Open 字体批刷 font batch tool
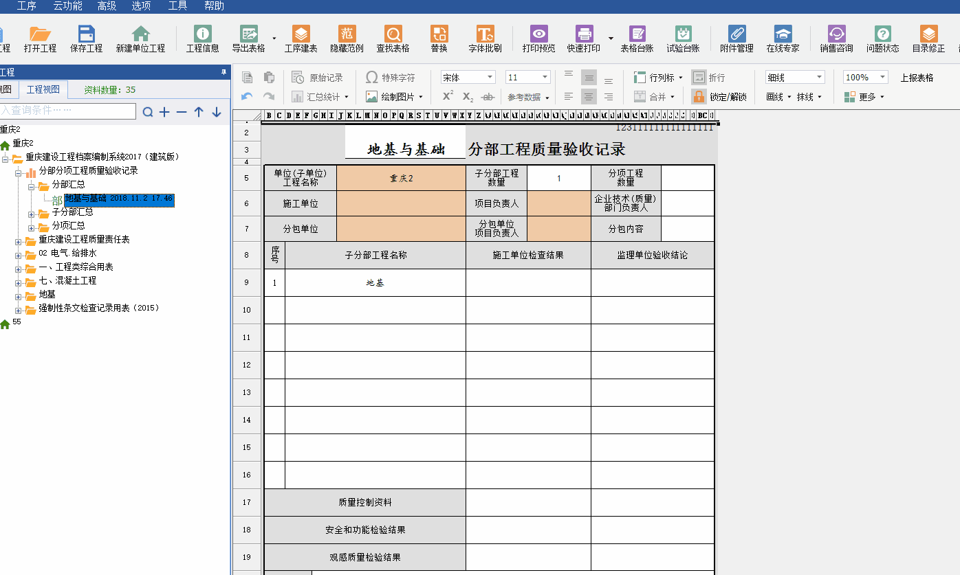Image resolution: width=960 pixels, height=575 pixels. click(485, 39)
